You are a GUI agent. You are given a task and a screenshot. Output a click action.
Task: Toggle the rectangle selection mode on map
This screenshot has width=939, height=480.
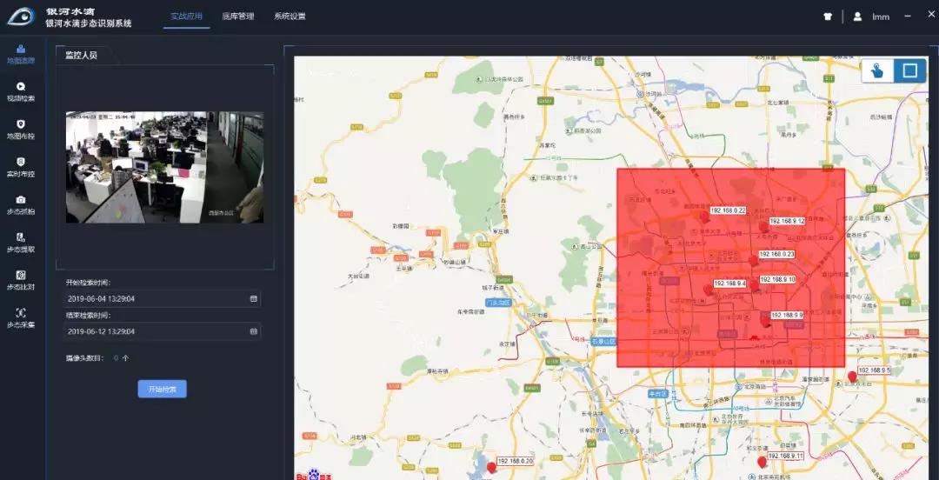909,70
